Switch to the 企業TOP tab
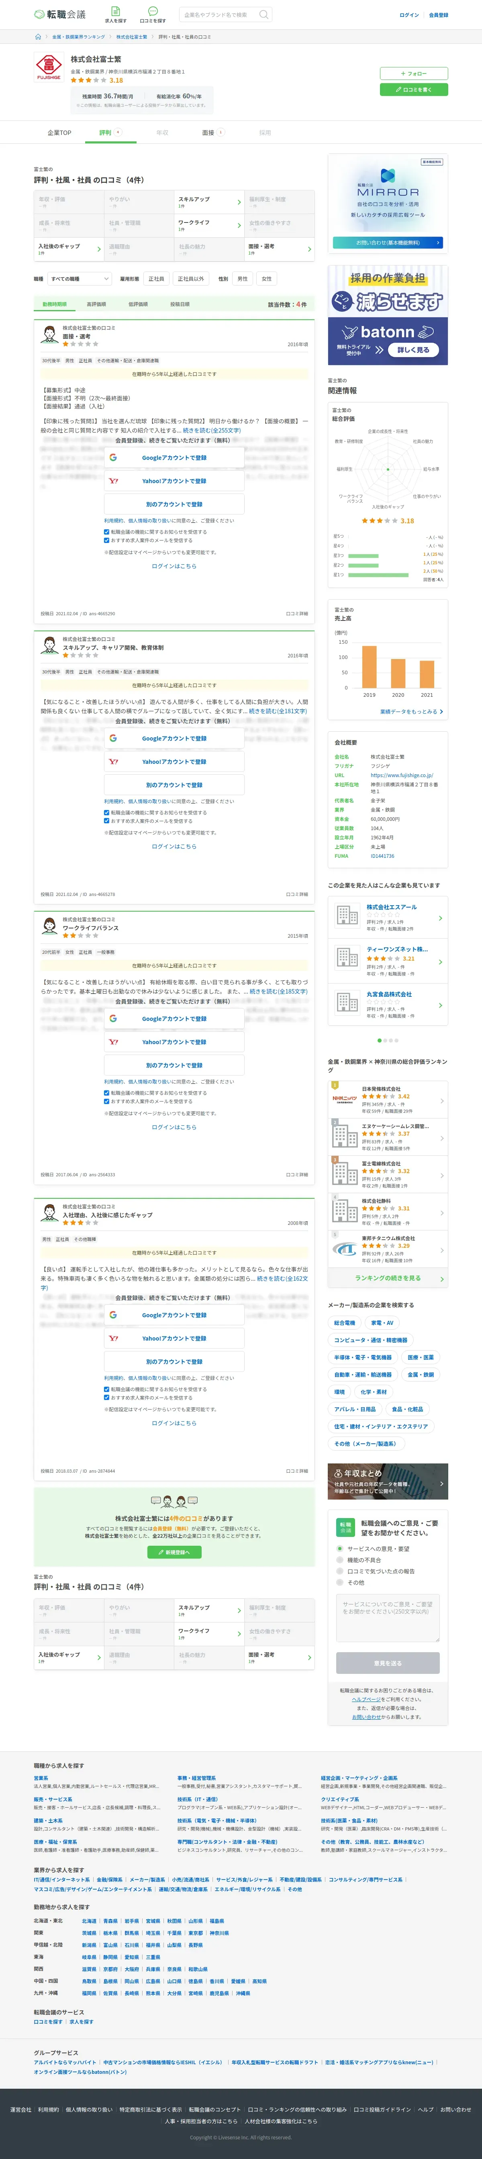This screenshot has width=482, height=2159. click(59, 133)
